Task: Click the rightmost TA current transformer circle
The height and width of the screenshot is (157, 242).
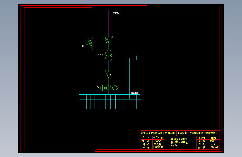Action: 115,88
